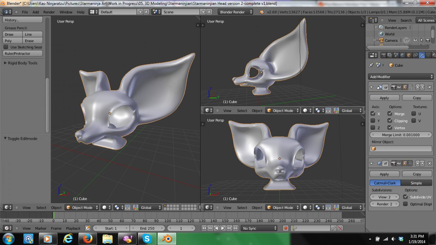Expand the Rigid Body Tools panel
Screen dimensions: 436x245
[x=22, y=63]
